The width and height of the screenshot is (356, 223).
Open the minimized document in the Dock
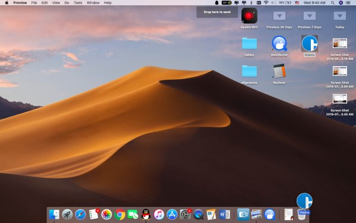point(289,214)
